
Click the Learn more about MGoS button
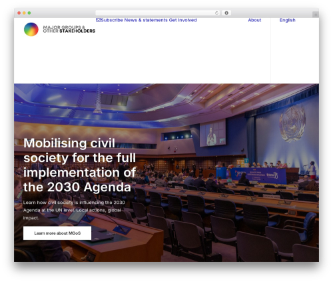(57, 233)
